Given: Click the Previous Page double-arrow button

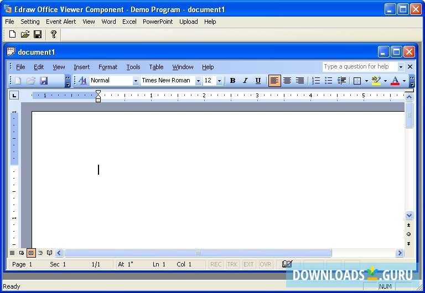Looking at the screenshot, I should (x=409, y=225).
